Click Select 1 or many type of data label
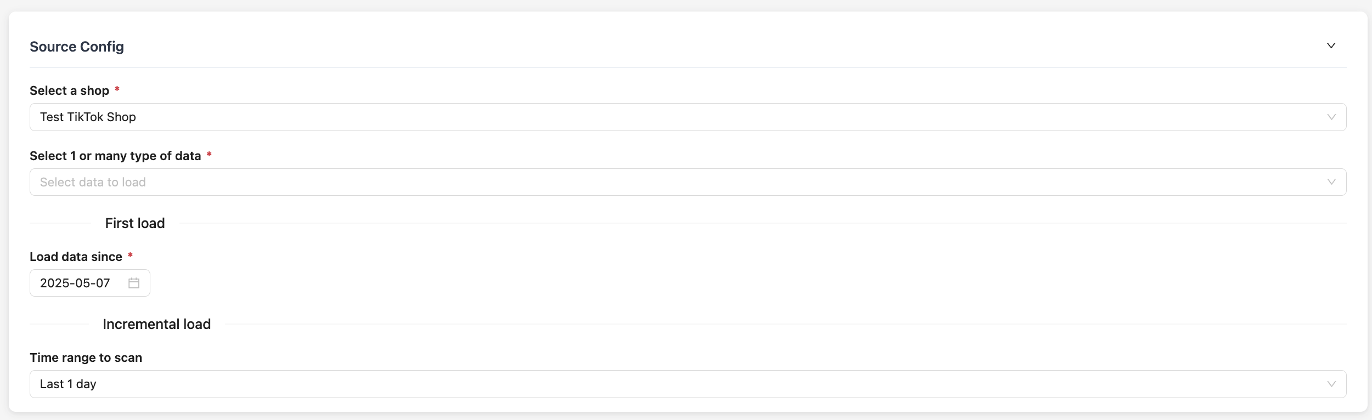1372x420 pixels. tap(115, 156)
